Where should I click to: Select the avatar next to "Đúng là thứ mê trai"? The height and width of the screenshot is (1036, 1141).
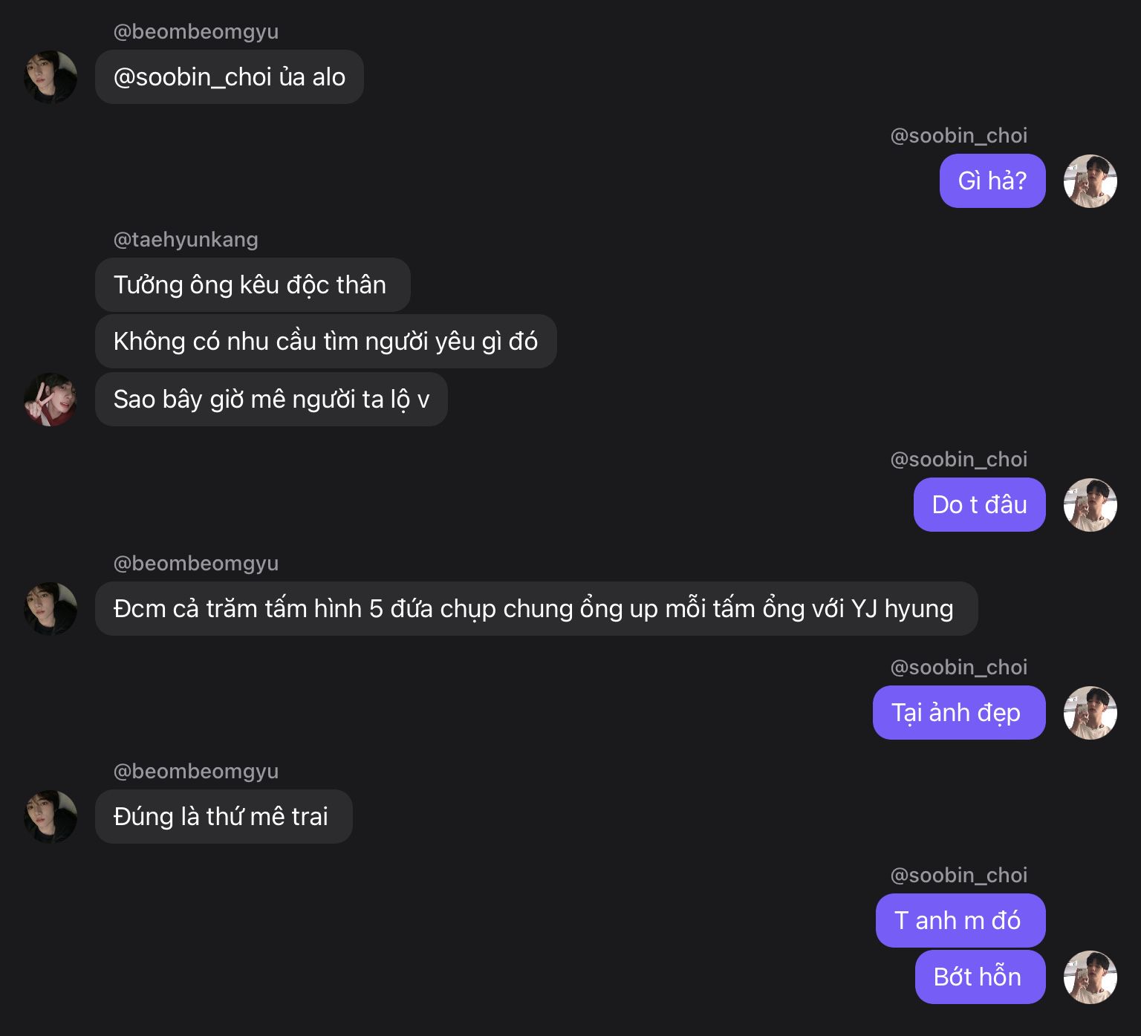pyautogui.click(x=51, y=817)
